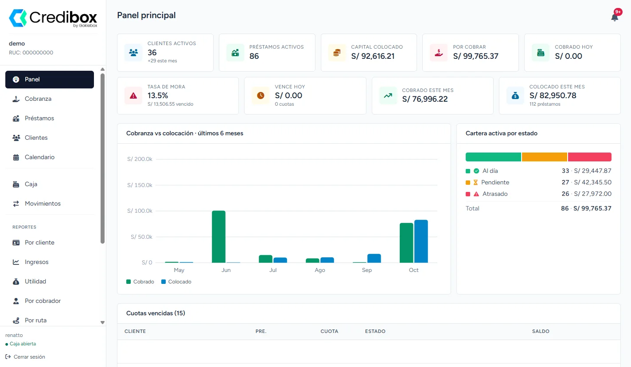Click the Capital Colocado coins icon
Image resolution: width=631 pixels, height=367 pixels.
(x=337, y=53)
